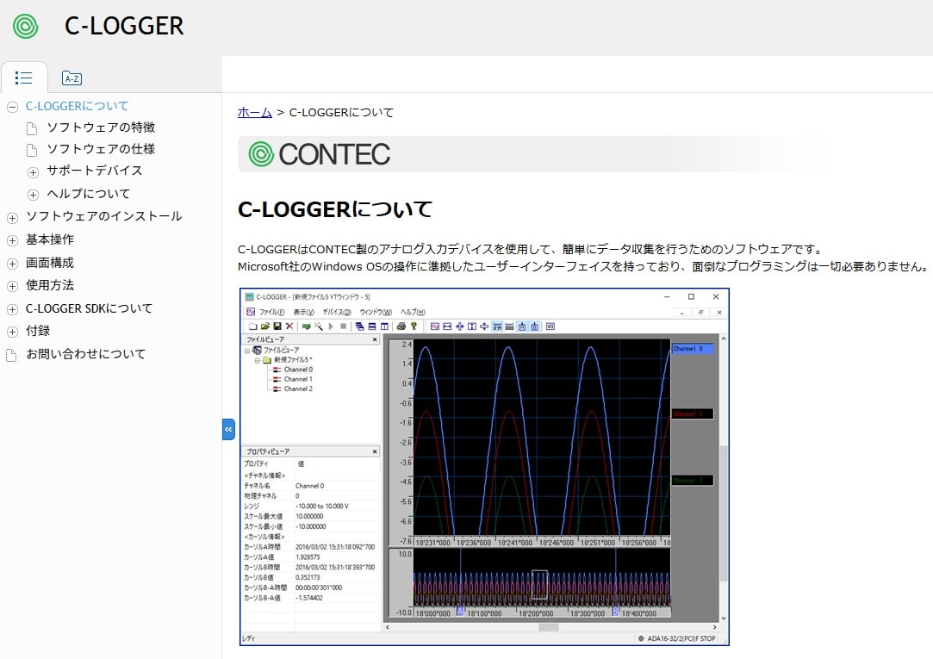Click the C-LOGGER logo in the header

tap(26, 26)
